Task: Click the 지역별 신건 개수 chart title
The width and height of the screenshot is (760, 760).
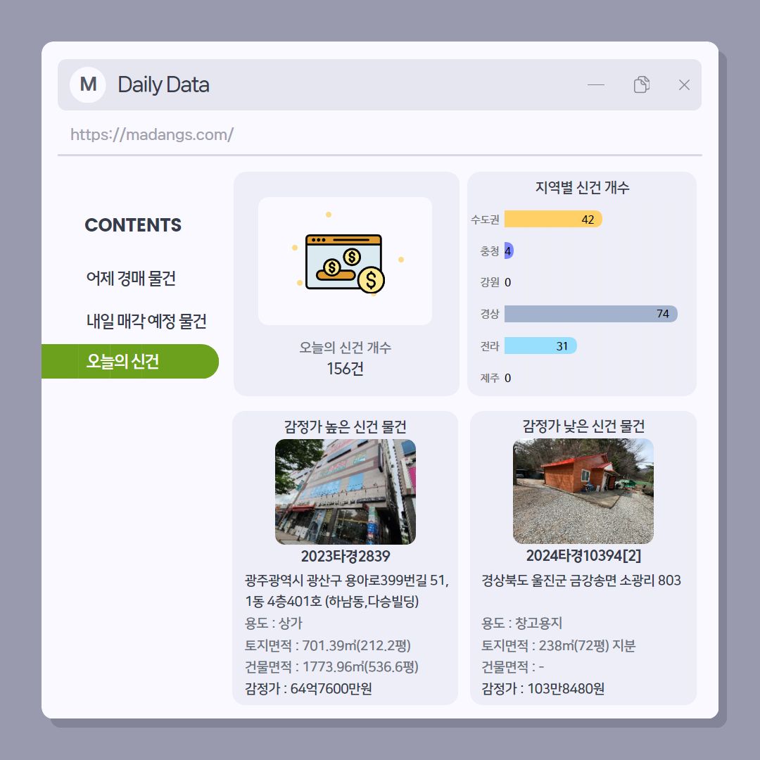Action: coord(582,188)
